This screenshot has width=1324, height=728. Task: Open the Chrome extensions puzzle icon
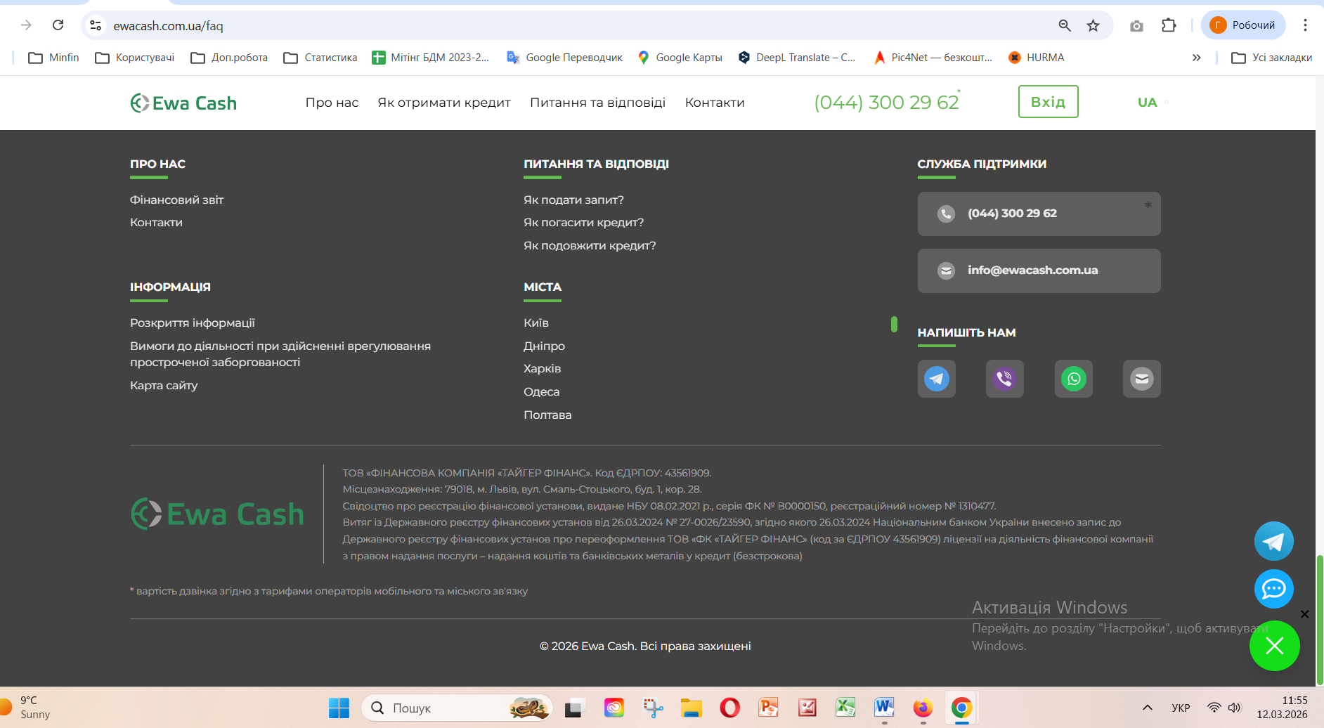[x=1169, y=25]
